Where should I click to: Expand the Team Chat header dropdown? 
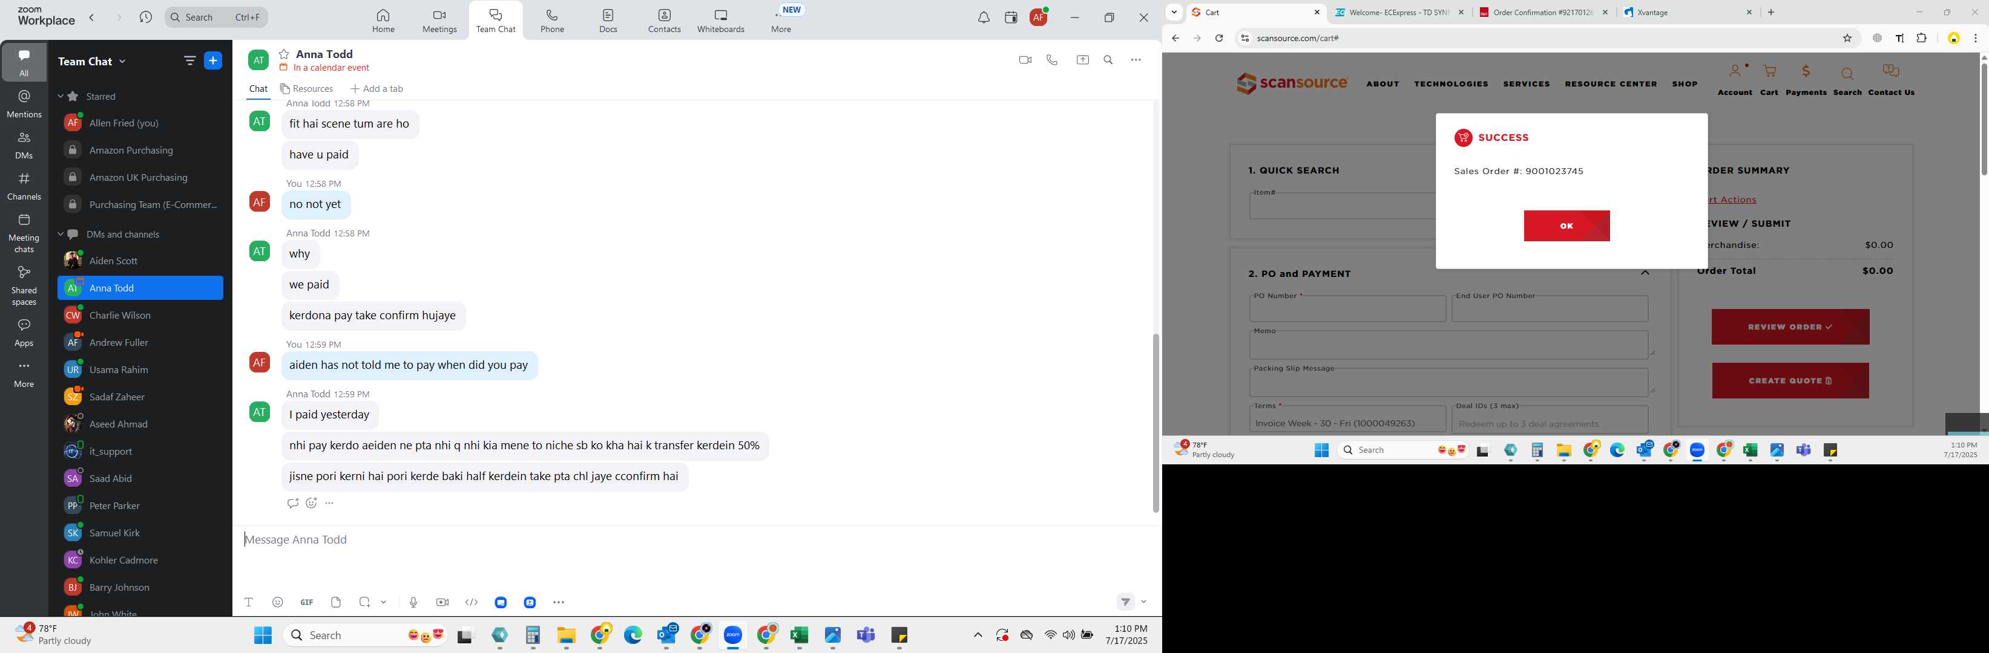(x=123, y=62)
